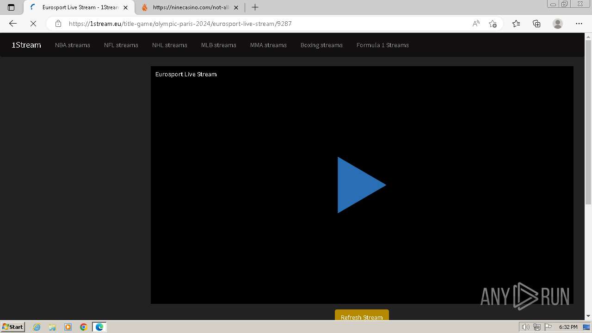Open Settings and more menu
Image resolution: width=592 pixels, height=333 pixels.
(579, 24)
